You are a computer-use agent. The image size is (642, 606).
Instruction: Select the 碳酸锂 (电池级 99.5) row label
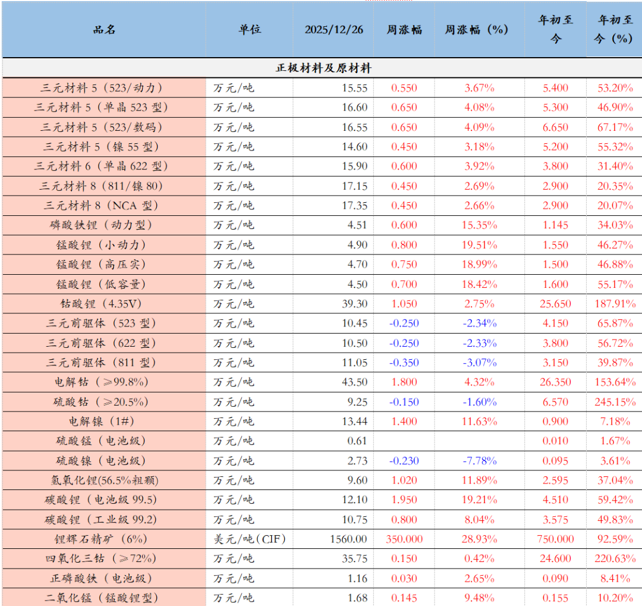point(104,500)
